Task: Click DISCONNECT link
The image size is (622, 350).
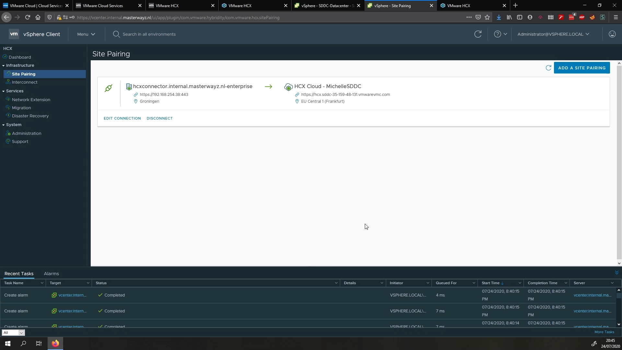Action: click(160, 118)
